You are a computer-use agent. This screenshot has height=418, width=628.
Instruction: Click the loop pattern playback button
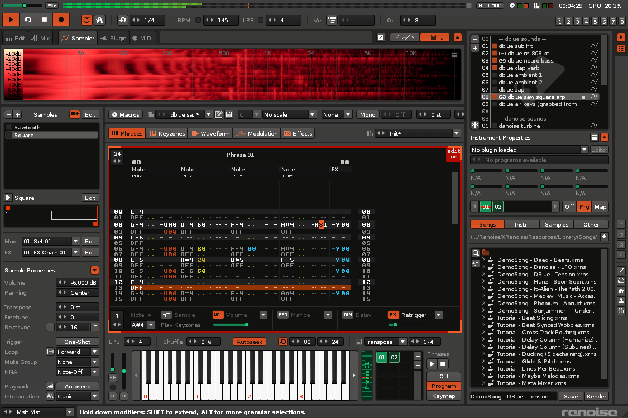point(28,20)
